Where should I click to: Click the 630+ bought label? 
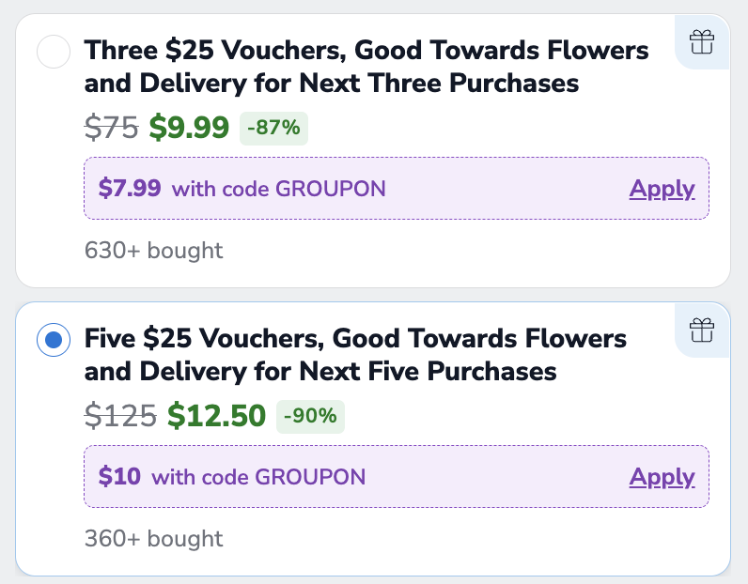click(x=154, y=251)
